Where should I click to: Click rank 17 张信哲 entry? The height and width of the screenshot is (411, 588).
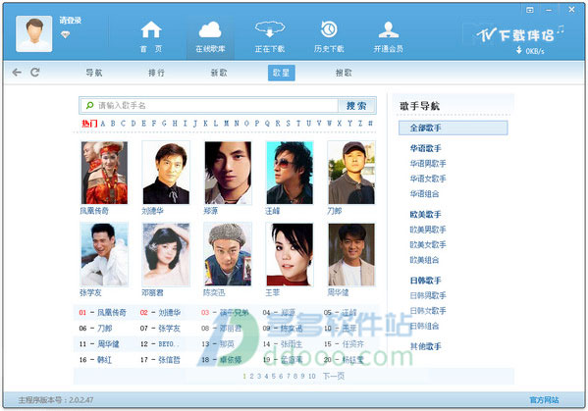tap(161, 360)
